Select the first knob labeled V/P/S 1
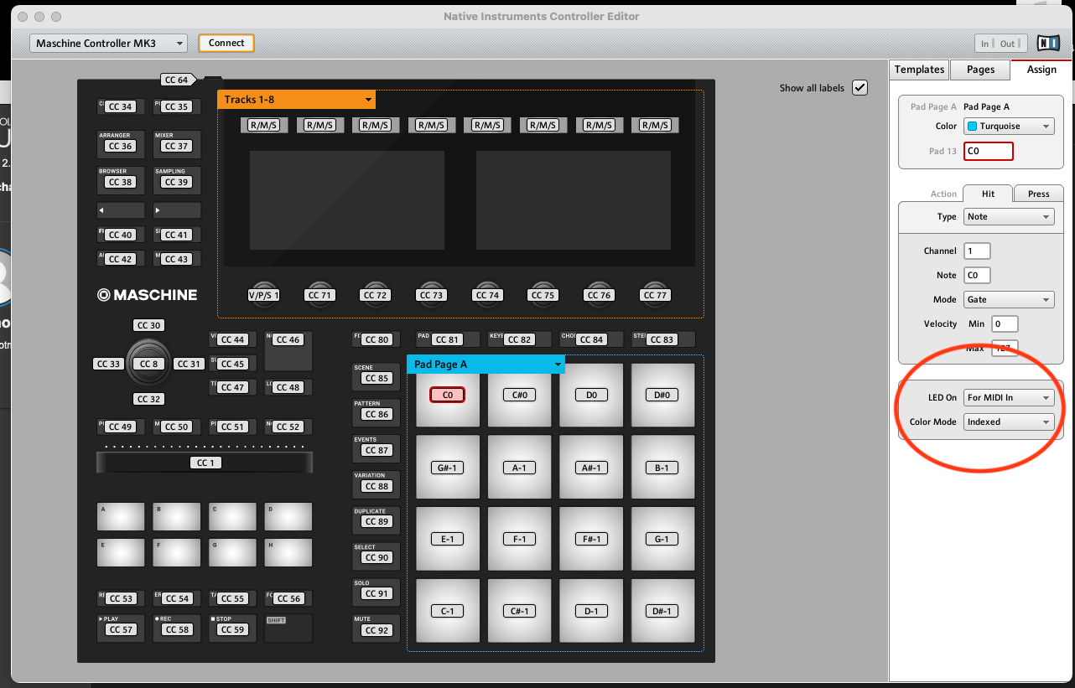Screen dimensions: 1075x688 (x=263, y=295)
